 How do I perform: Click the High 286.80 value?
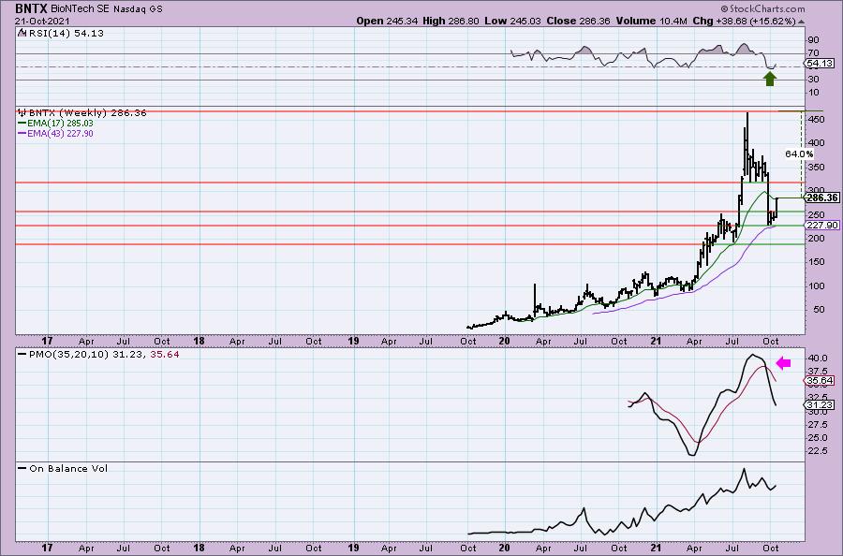click(451, 21)
